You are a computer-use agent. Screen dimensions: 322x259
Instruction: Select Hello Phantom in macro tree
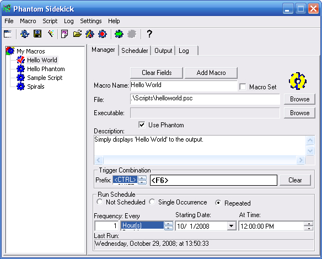point(46,69)
